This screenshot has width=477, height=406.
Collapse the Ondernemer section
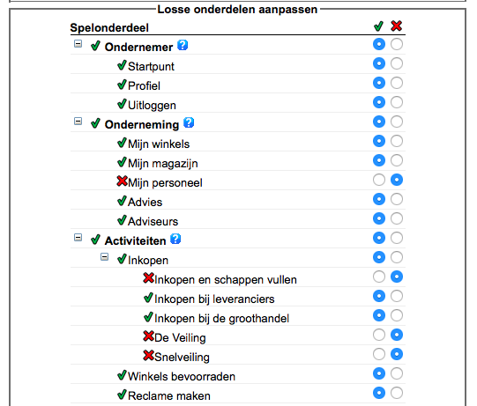tap(78, 44)
